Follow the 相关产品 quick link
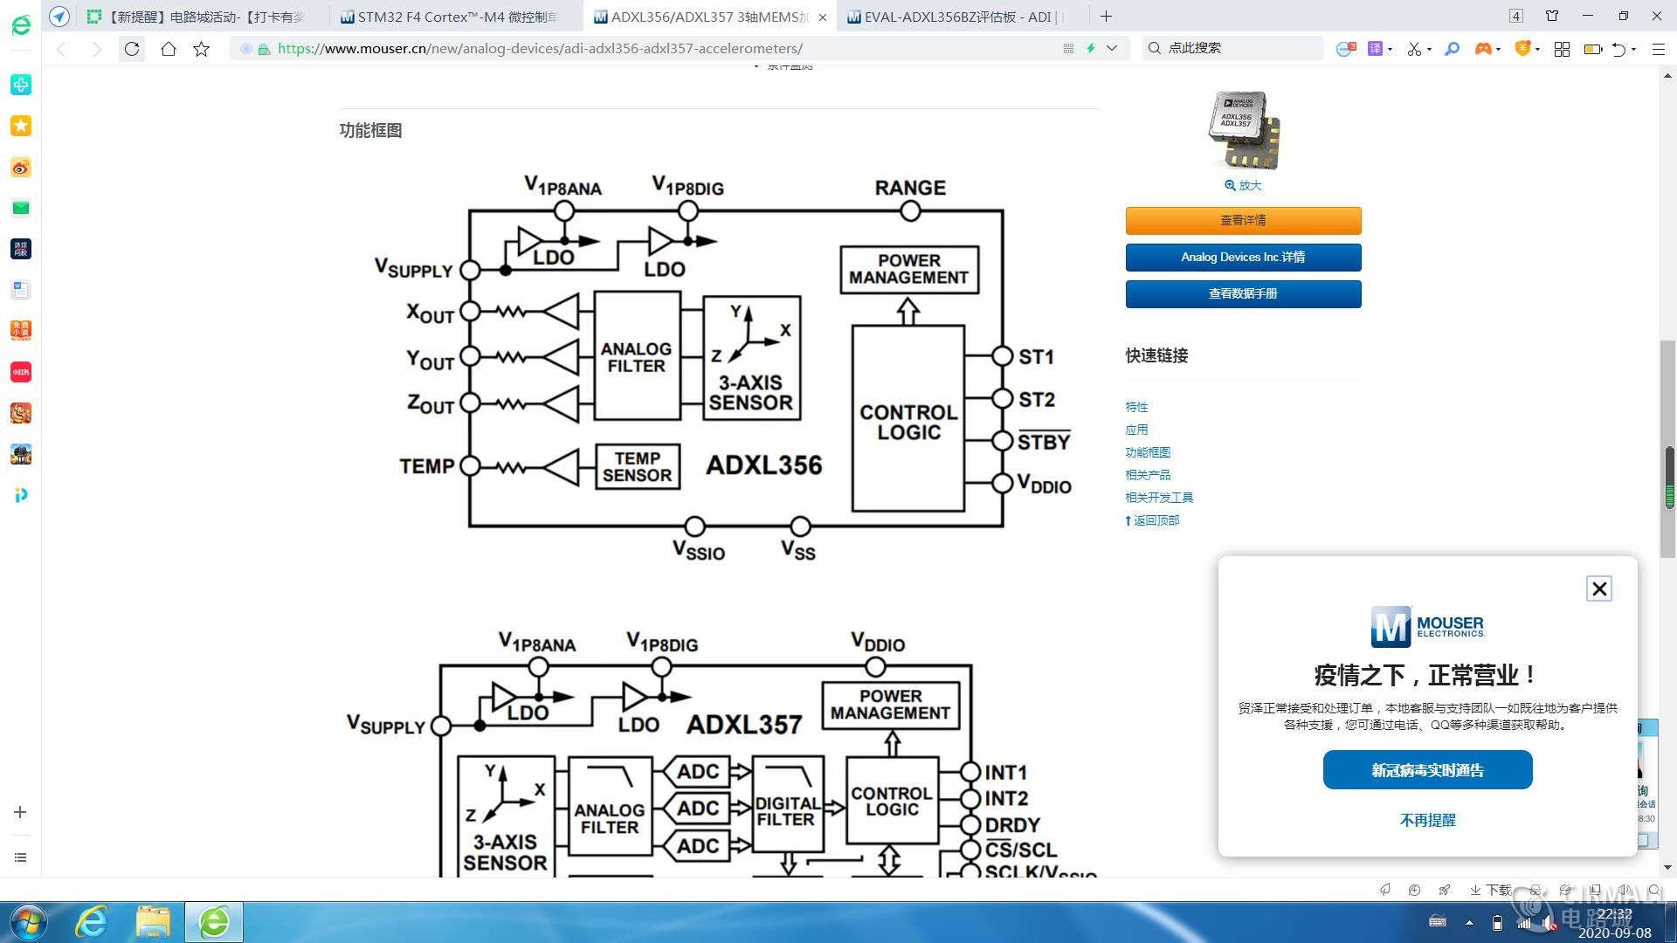Screen dimensions: 1677x943 point(1148,475)
